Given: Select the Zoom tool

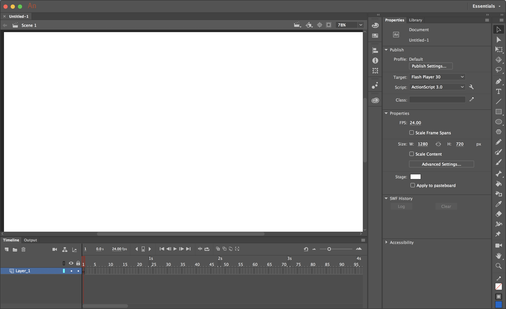Looking at the screenshot, I should [498, 266].
